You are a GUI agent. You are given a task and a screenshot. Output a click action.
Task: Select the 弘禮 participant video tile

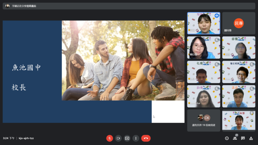click(x=204, y=72)
